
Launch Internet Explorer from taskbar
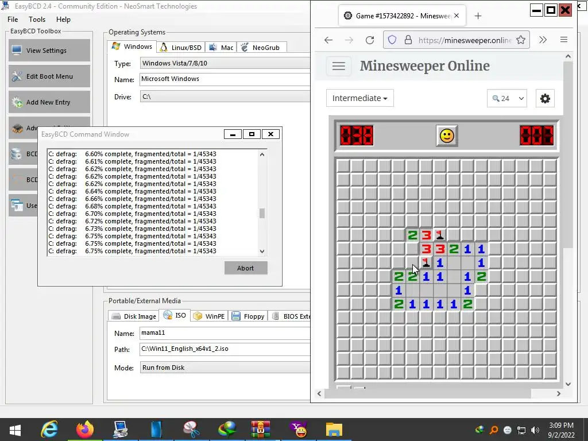click(49, 430)
